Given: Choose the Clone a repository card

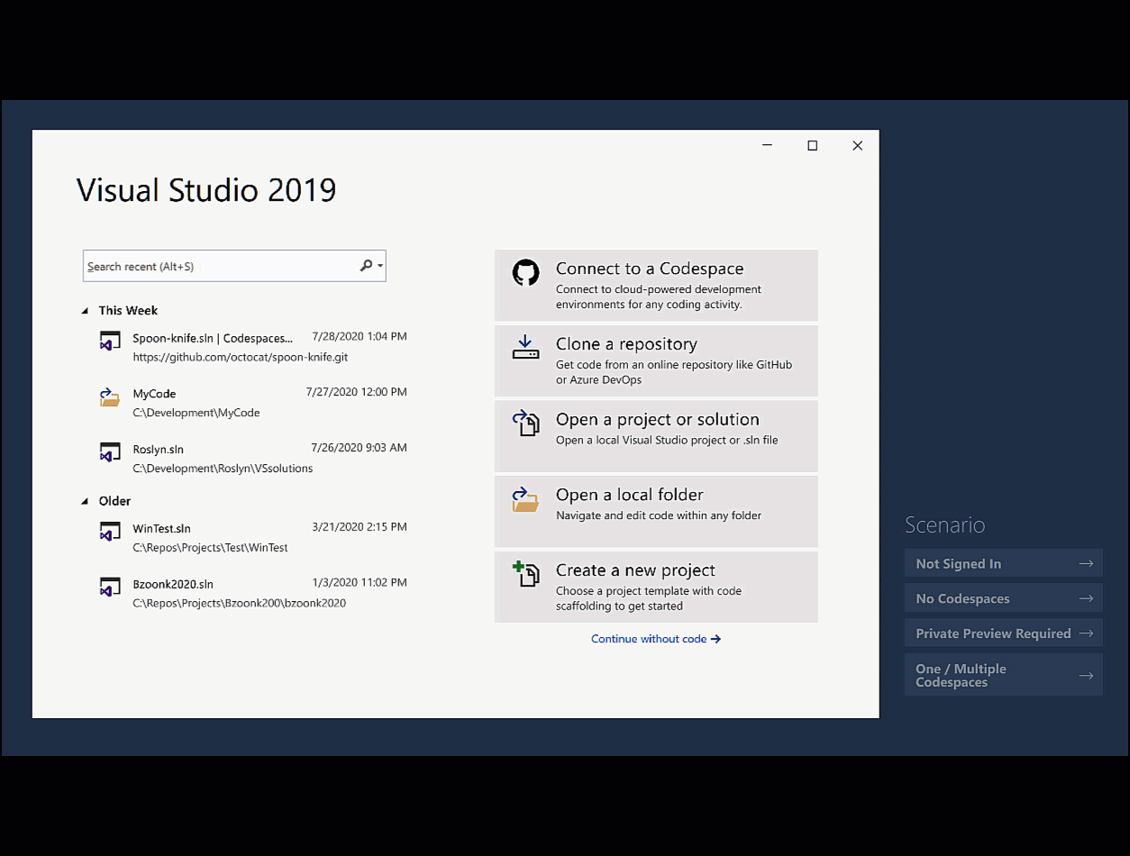Looking at the screenshot, I should point(656,360).
